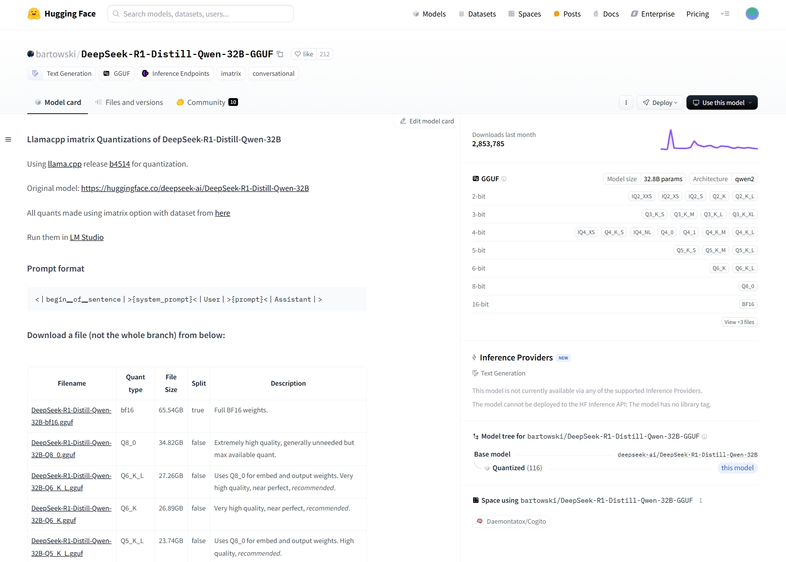Select the Q6_K_L quant chip

click(745, 268)
